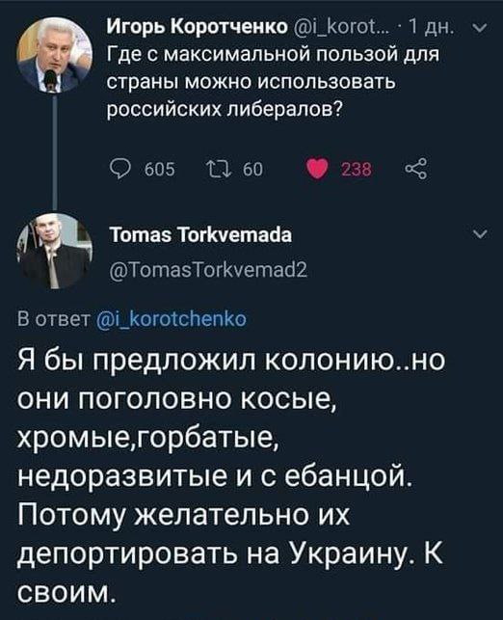Viewport: 503px width, 620px height.
Task: Click the 605 replies count
Action: point(160,170)
